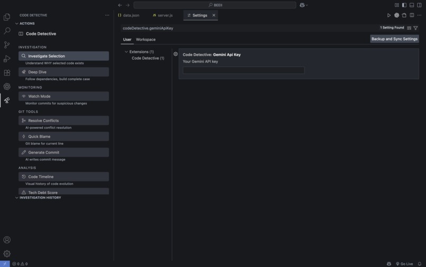Image resolution: width=426 pixels, height=267 pixels.
Task: Select Code Detective (1) in settings tree
Action: pos(148,58)
